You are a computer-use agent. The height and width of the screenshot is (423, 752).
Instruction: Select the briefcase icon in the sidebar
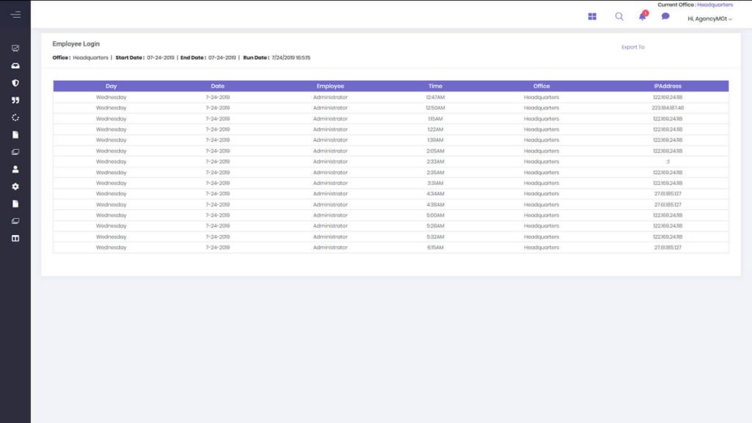point(15,65)
